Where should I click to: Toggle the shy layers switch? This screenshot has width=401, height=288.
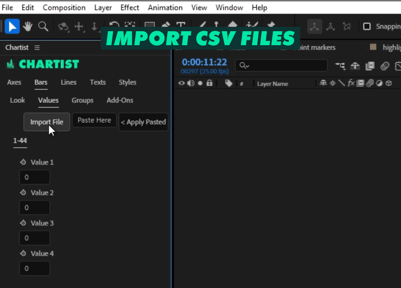click(354, 66)
